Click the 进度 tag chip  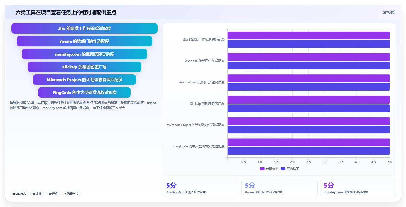coord(53,194)
